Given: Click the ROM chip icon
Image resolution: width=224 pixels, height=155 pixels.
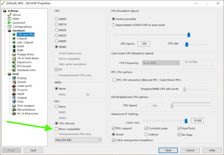Looking at the screenshot, I should 14,47.
